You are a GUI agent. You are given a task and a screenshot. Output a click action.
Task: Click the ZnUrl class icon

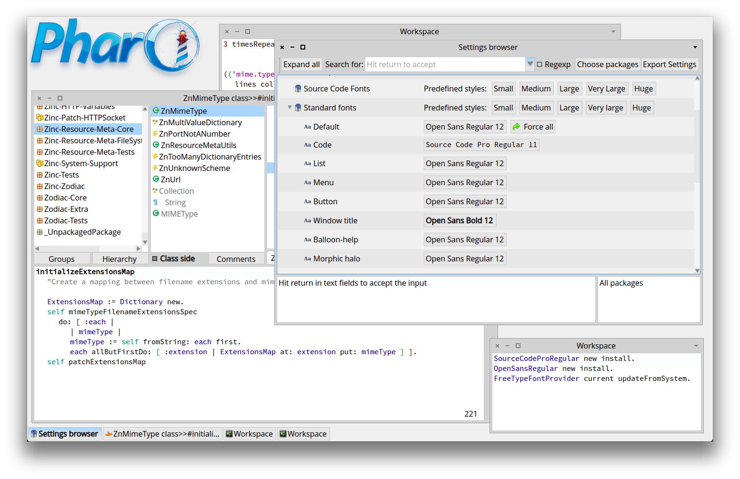(156, 179)
